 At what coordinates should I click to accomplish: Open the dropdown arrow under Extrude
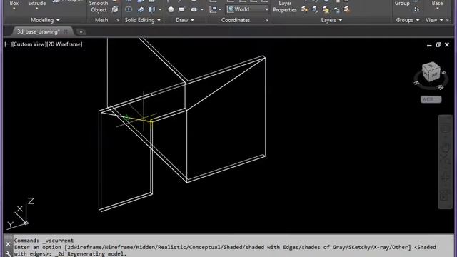(36, 9)
